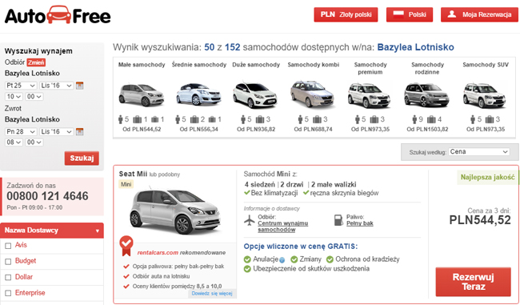This screenshot has width=520, height=305.
Task: Open the Samochody kombi category
Action: tap(314, 65)
